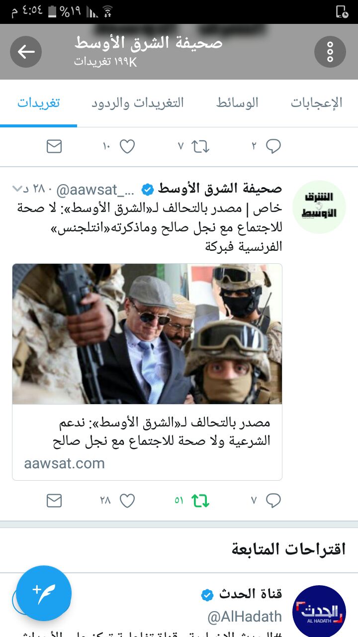Screen dimensions: 358x637
Task: Open the three-dot overflow menu
Action: 330,52
